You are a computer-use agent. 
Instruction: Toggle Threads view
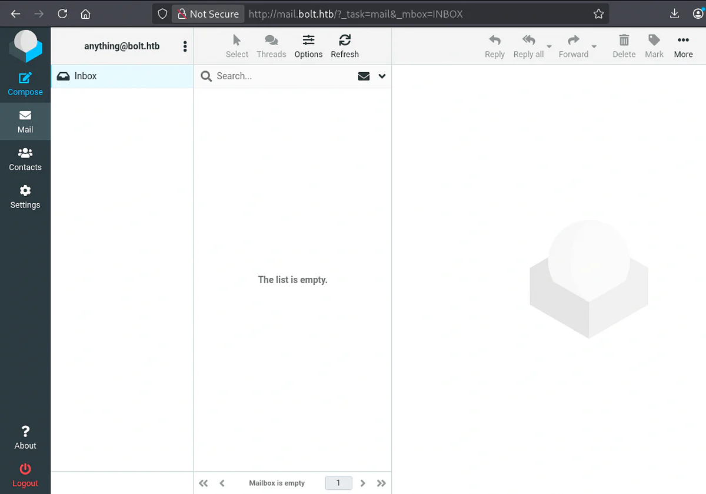(x=271, y=46)
